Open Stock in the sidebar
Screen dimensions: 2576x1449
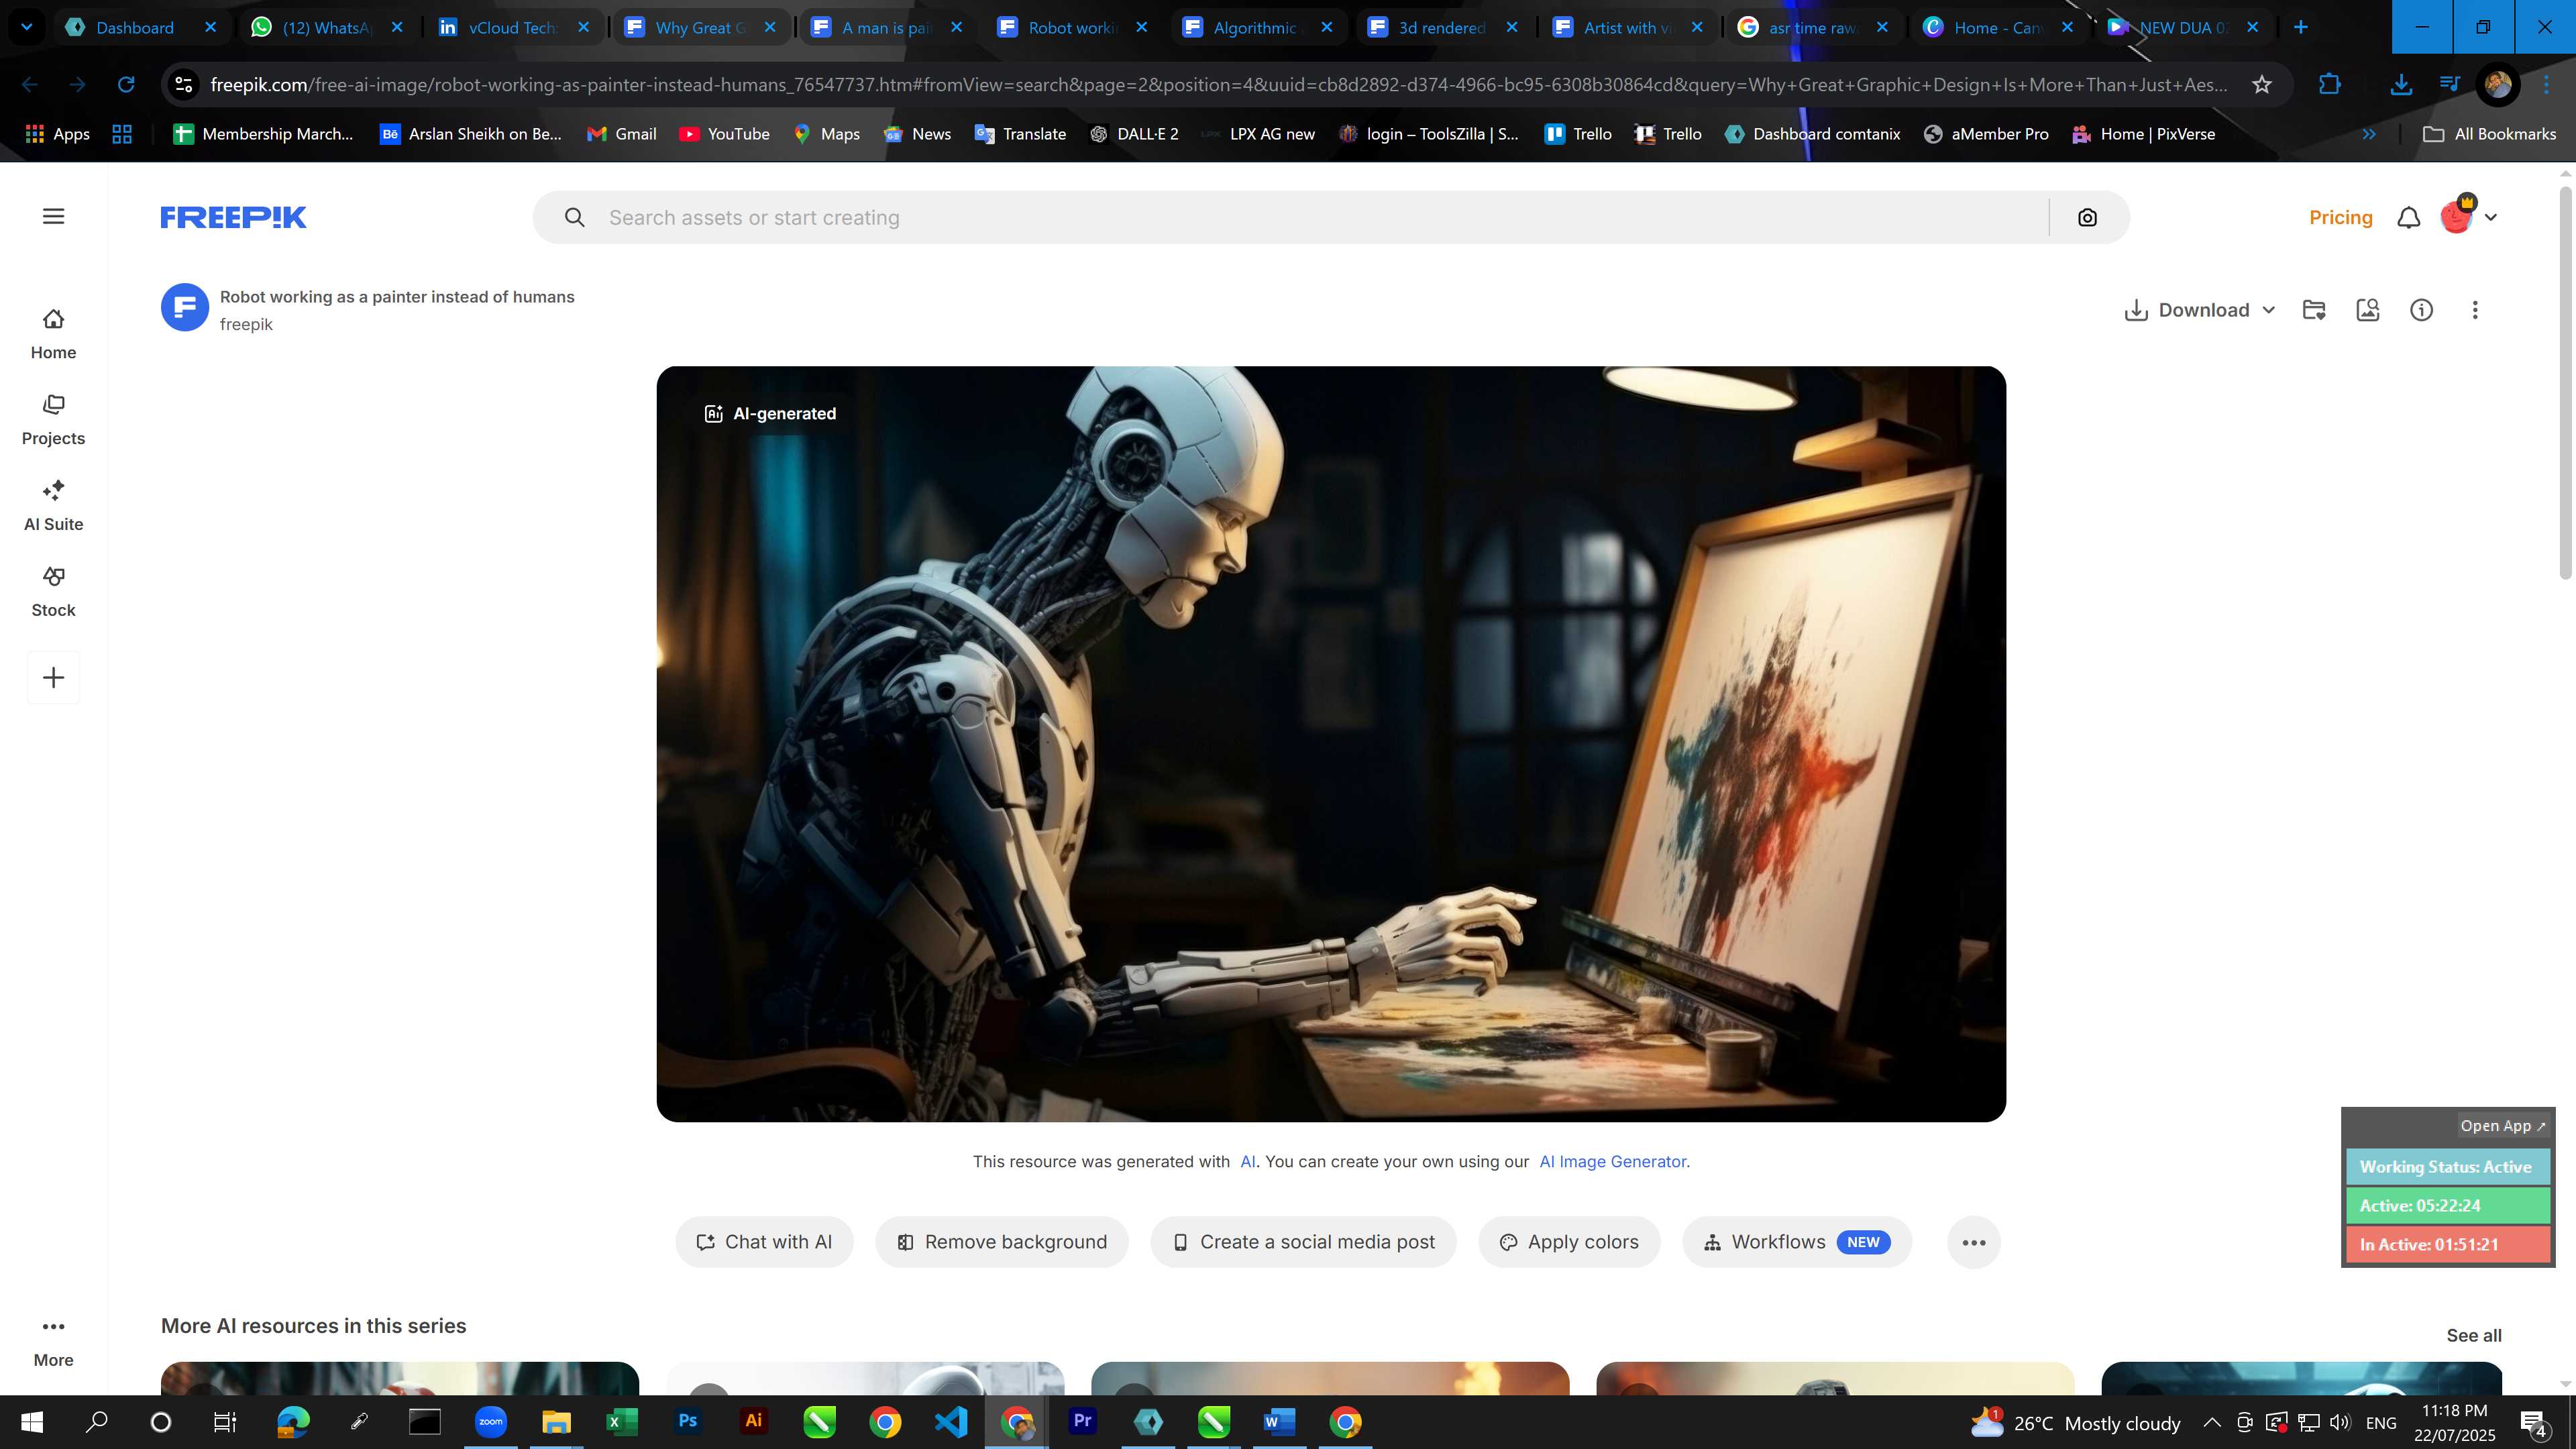(x=53, y=592)
